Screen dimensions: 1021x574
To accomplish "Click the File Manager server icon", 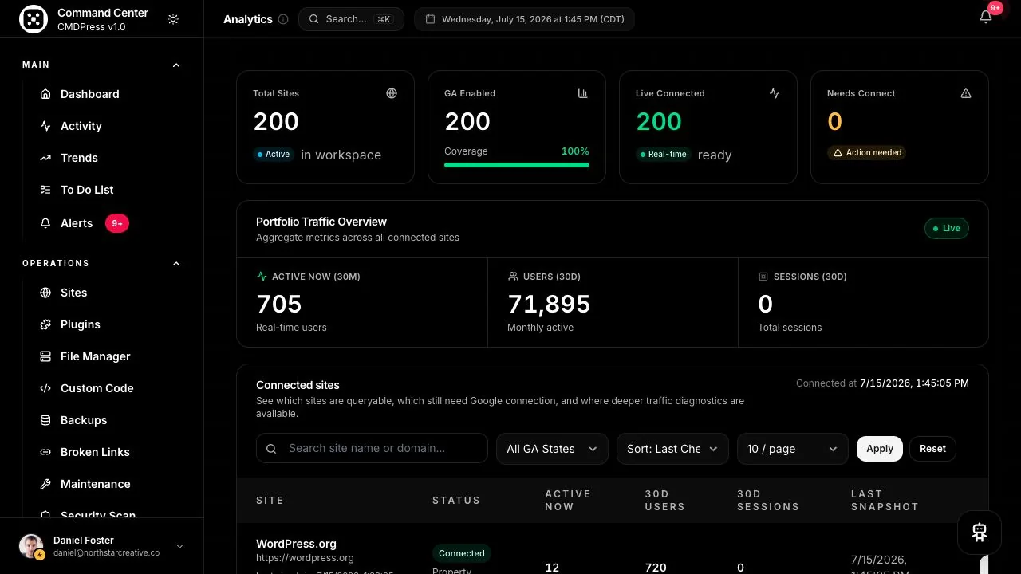I will 45,356.
